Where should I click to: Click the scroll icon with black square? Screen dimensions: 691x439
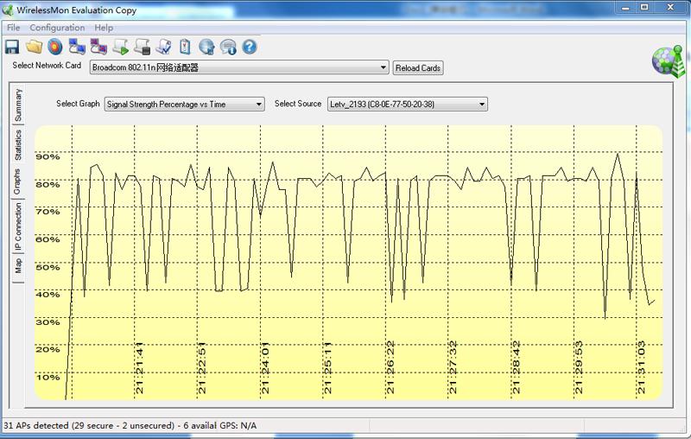coord(143,47)
